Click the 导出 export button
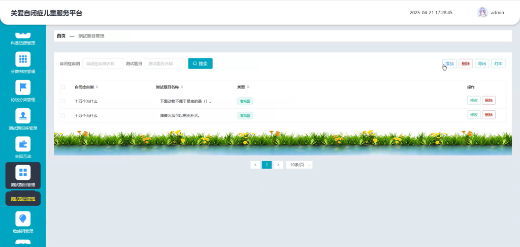 pyautogui.click(x=482, y=64)
